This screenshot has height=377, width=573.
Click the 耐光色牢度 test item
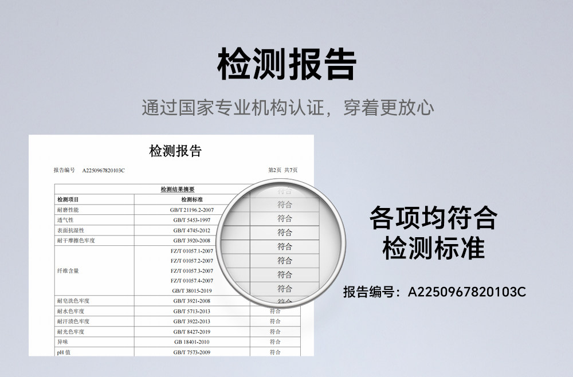70,332
